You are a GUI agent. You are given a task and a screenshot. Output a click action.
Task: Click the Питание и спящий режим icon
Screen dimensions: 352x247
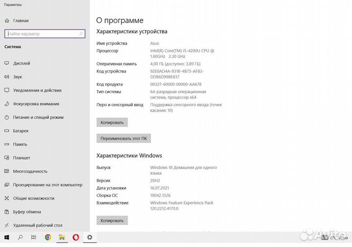point(7,117)
